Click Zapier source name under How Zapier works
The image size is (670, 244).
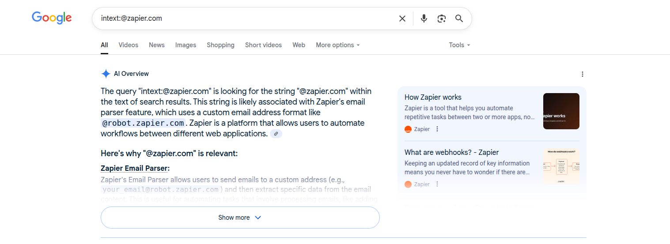[422, 129]
